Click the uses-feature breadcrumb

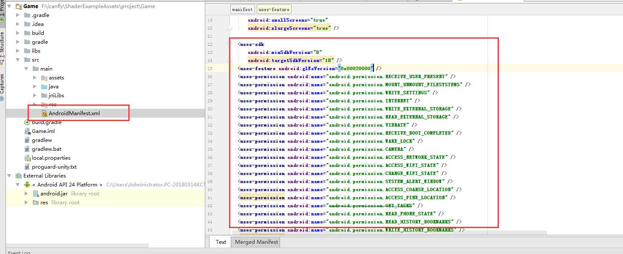[273, 9]
